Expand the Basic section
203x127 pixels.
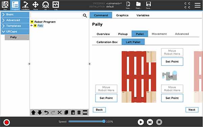click(x=15, y=15)
